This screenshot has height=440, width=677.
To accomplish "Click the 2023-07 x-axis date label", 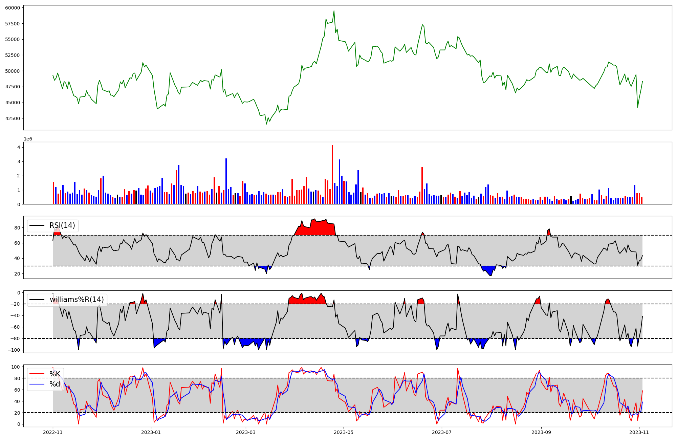I will click(x=442, y=432).
